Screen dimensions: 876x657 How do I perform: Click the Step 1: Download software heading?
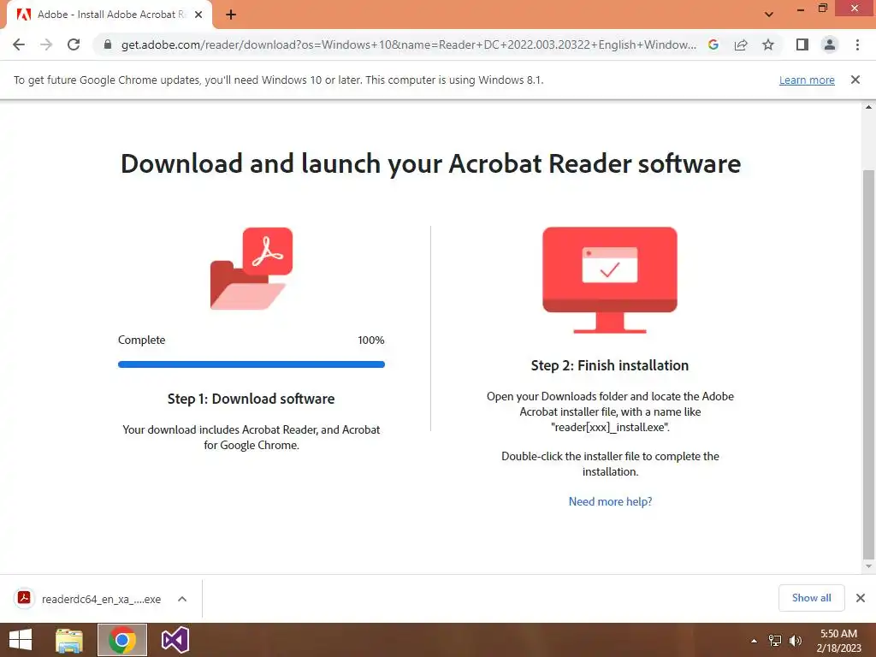click(251, 399)
